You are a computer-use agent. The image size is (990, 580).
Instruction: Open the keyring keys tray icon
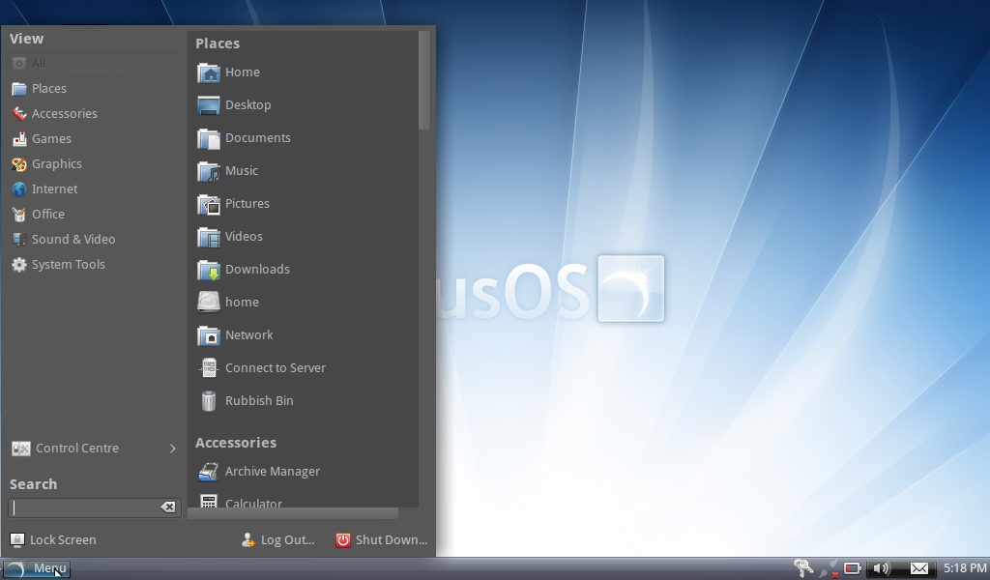tap(803, 568)
